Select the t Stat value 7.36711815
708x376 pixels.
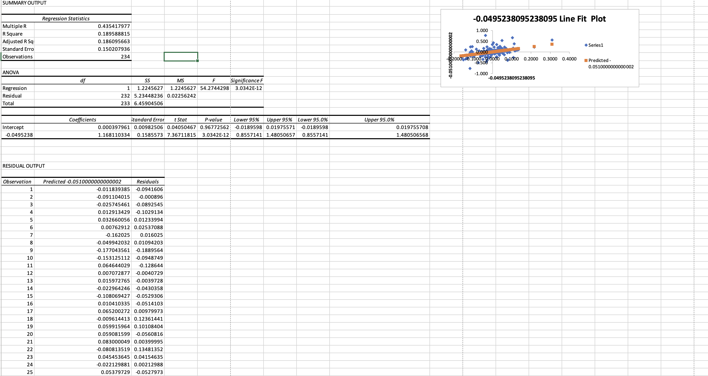(x=181, y=135)
